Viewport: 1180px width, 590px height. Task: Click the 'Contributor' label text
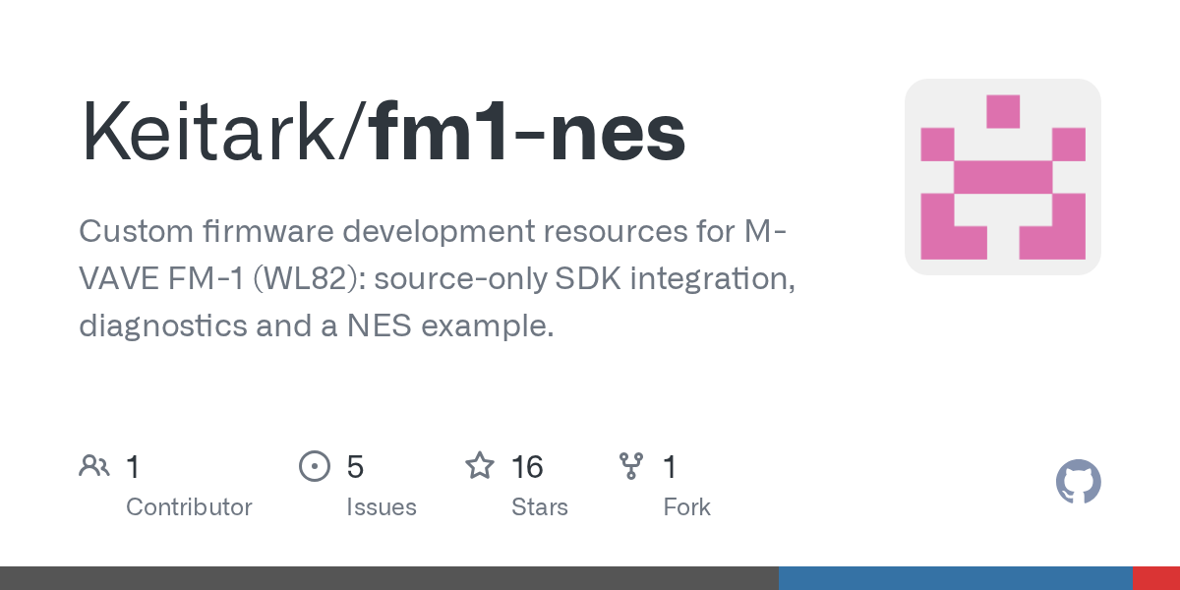tap(189, 507)
